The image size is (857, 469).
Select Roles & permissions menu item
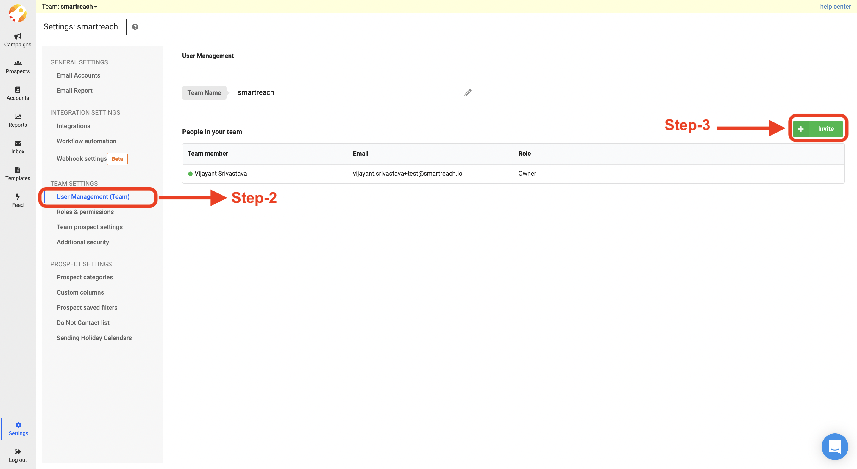pyautogui.click(x=85, y=212)
